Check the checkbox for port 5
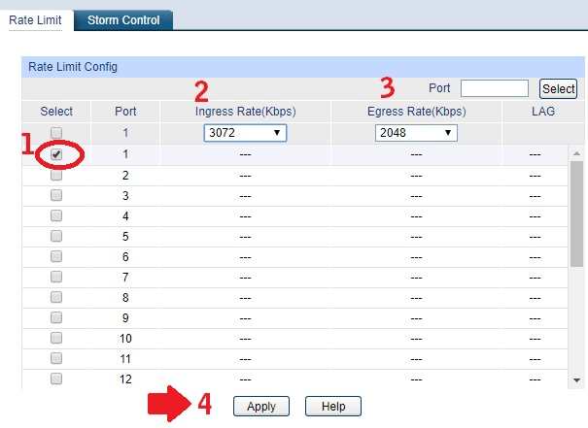The width and height of the screenshot is (588, 428). pyautogui.click(x=56, y=236)
